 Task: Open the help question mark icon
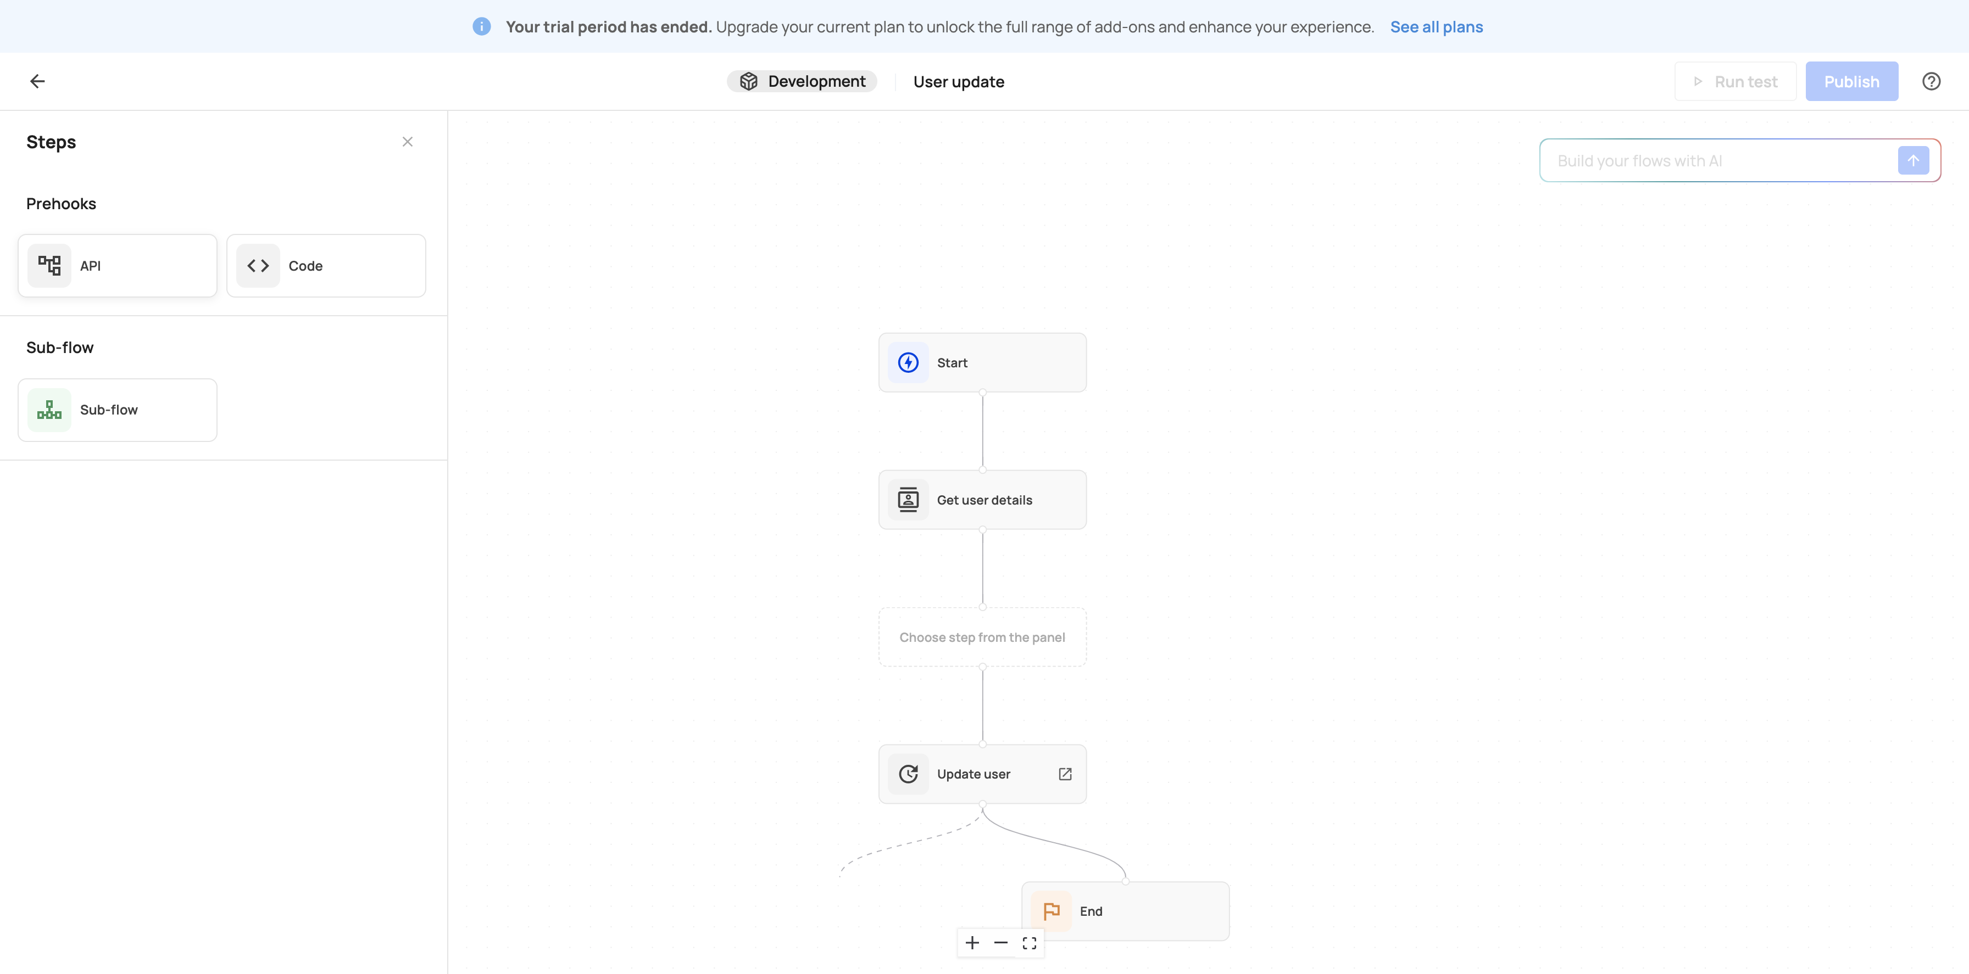[1931, 81]
